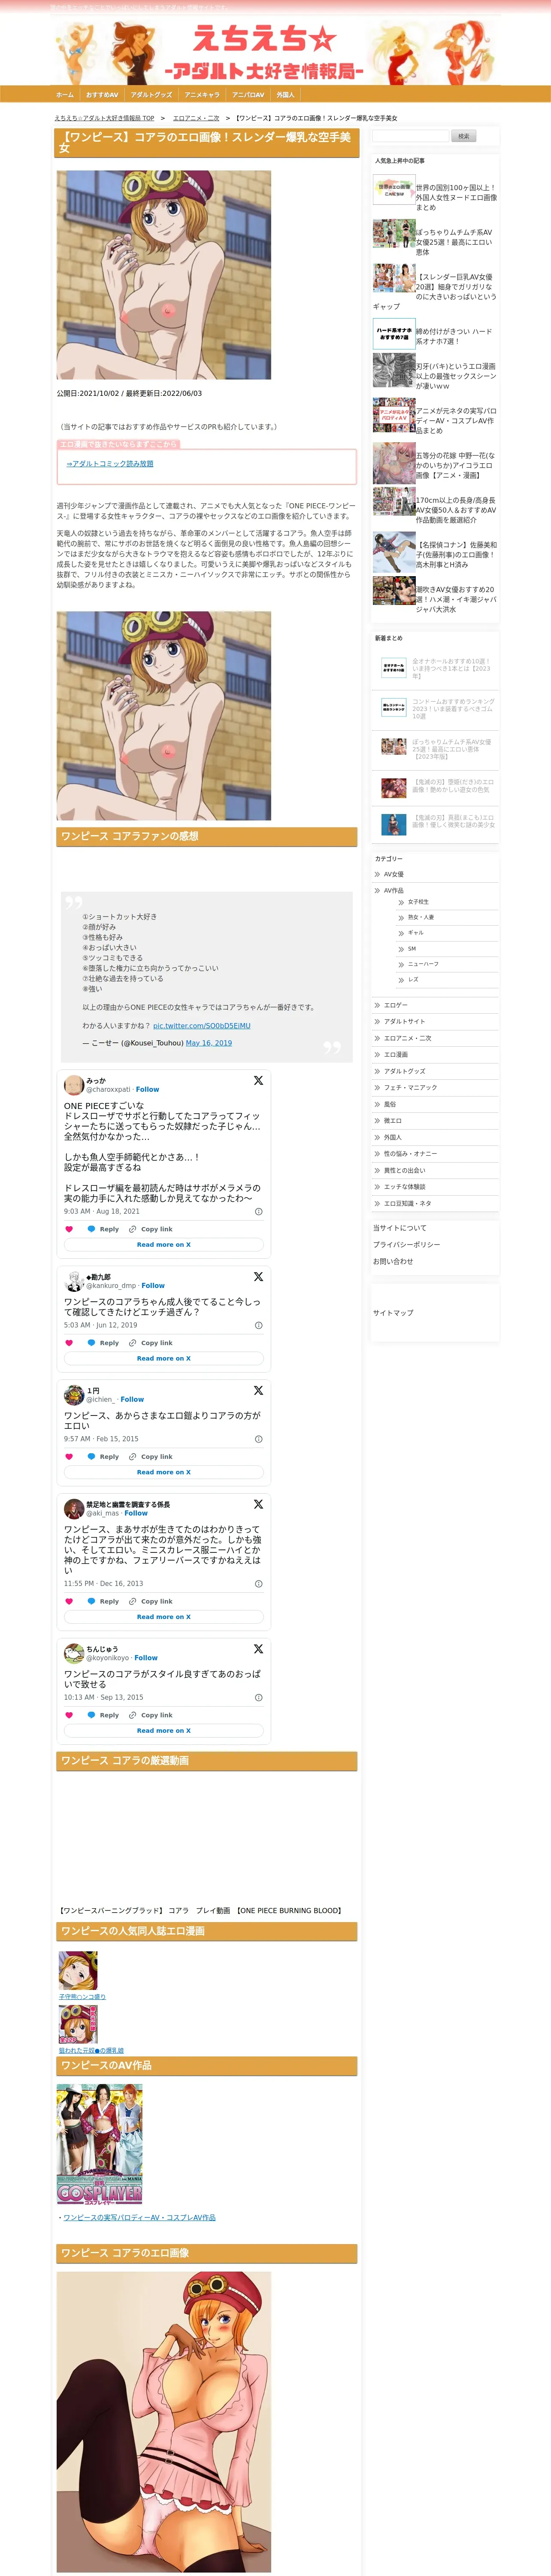551x2576 pixels.
Task: Copy link of the Dec 16, 2013 tweet
Action: pos(151,1601)
